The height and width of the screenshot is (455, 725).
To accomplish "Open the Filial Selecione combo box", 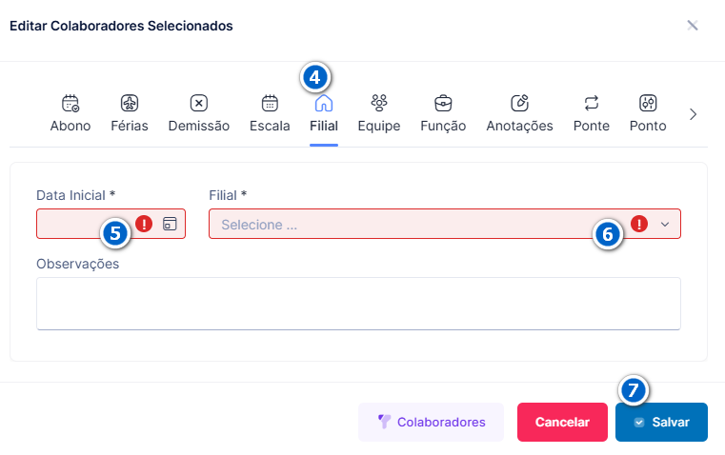I will coord(445,224).
